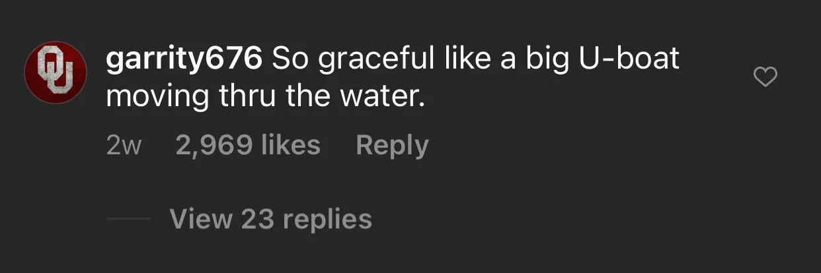
Task: Select the U-boat comment text
Action: coord(393,78)
